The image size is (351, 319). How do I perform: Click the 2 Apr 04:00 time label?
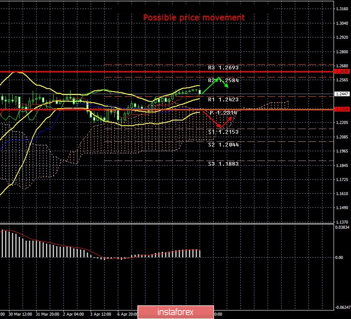coord(74,314)
